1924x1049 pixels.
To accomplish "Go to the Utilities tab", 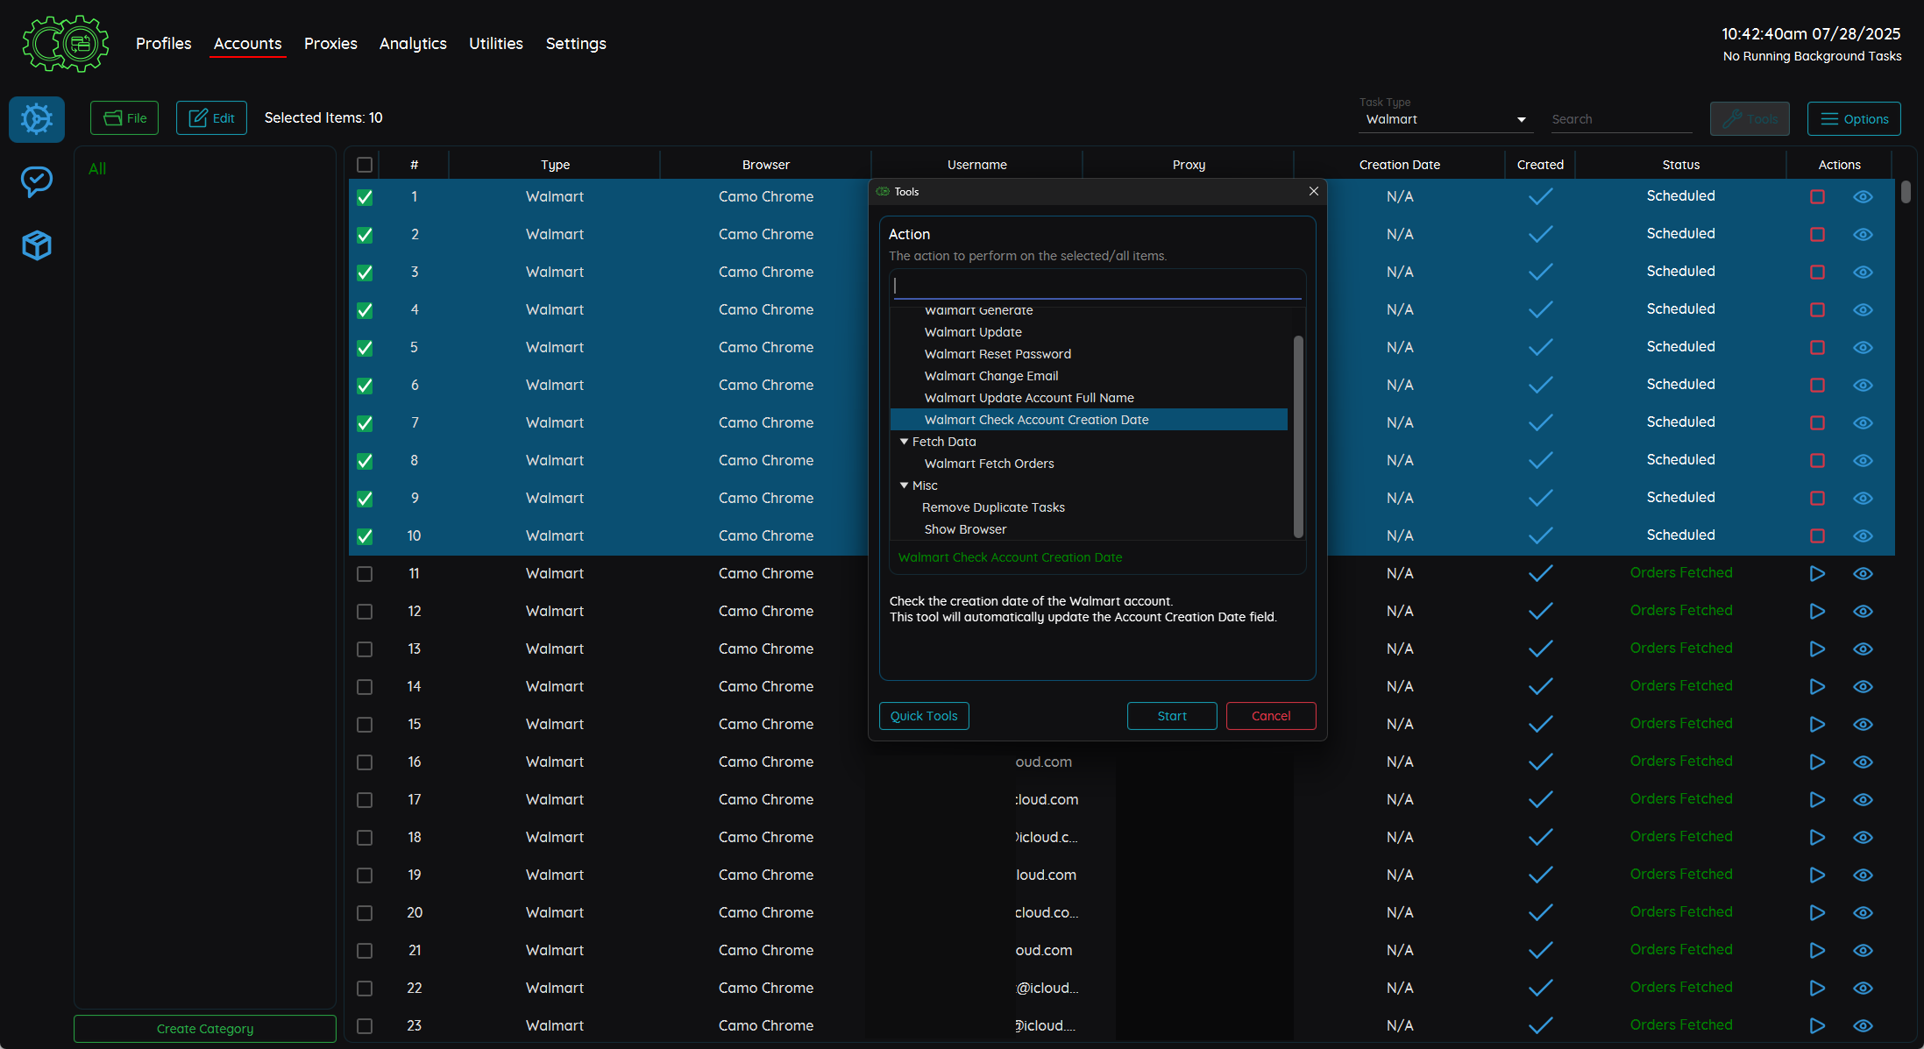I will pos(495,44).
